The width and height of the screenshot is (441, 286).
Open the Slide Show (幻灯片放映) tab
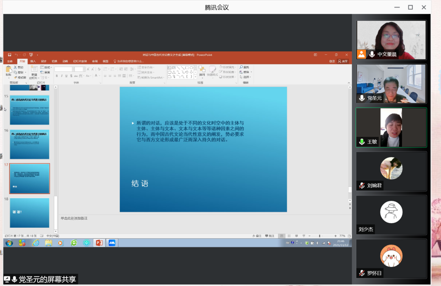[80, 61]
